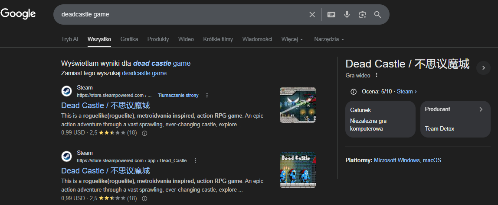Click the macOS platform link
The height and width of the screenshot is (205, 498).
432,160
